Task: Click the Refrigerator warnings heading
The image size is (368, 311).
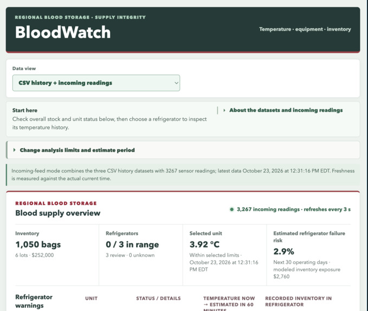Action: 34,301
